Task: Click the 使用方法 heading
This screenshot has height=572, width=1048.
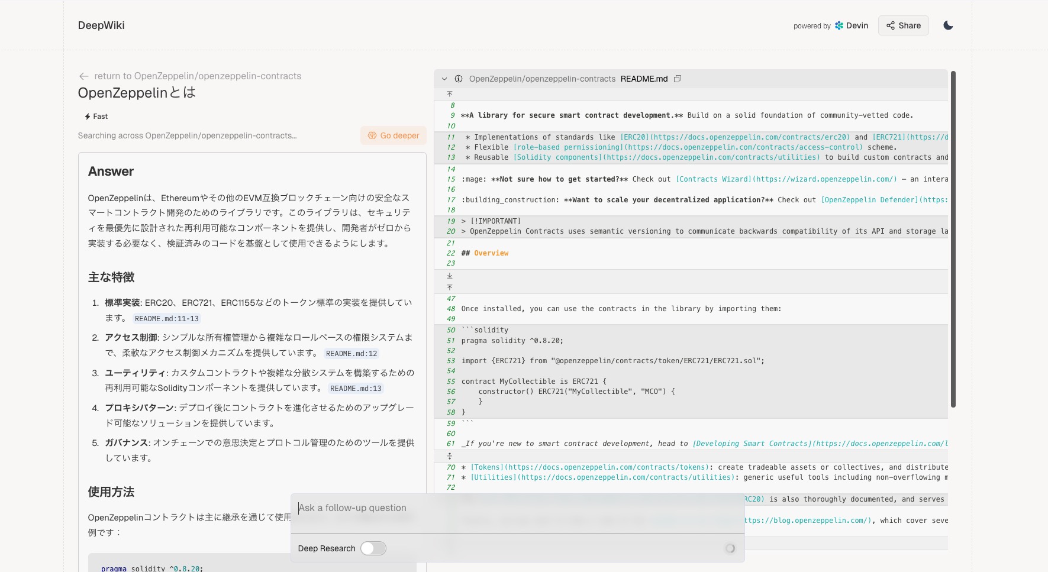Action: (111, 492)
